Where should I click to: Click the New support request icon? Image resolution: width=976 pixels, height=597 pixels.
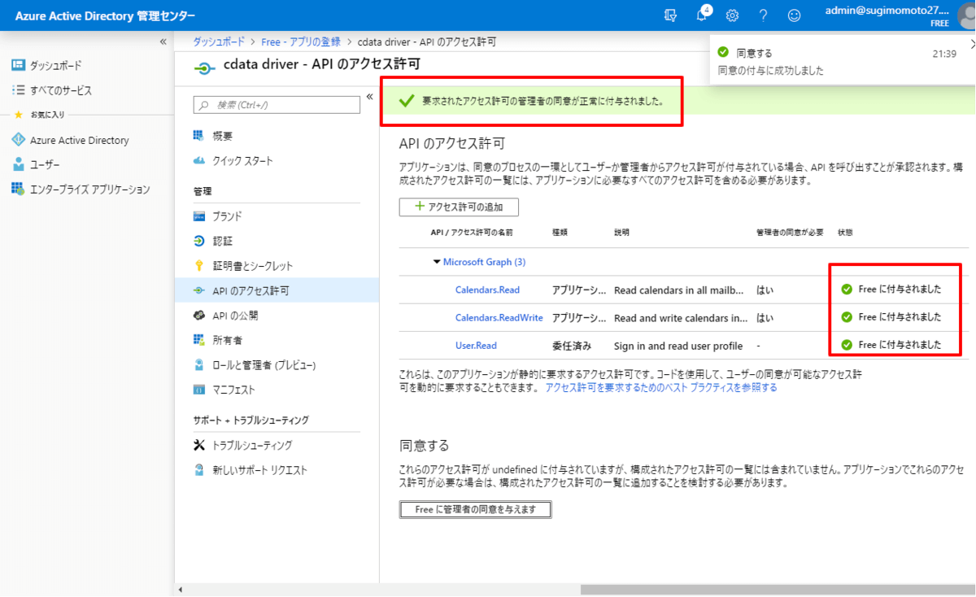coord(199,470)
